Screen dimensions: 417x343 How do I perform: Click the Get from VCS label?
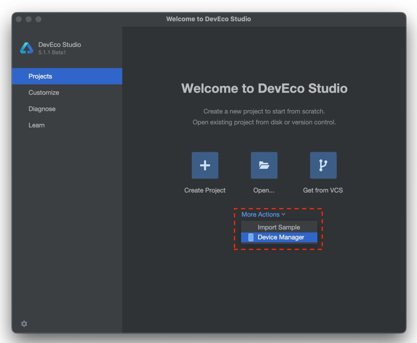point(323,190)
